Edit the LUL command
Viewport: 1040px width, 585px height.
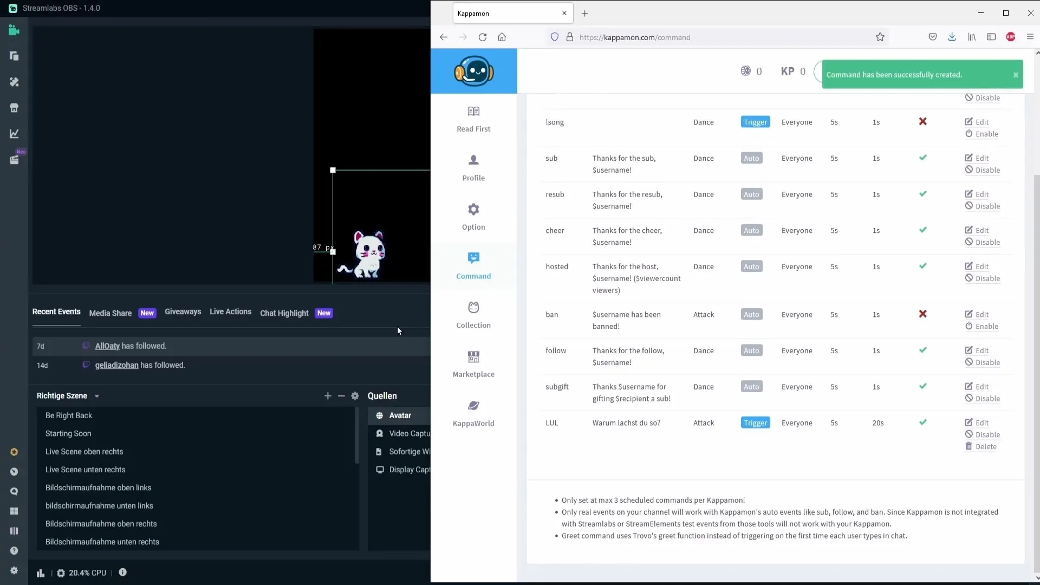[x=977, y=423]
